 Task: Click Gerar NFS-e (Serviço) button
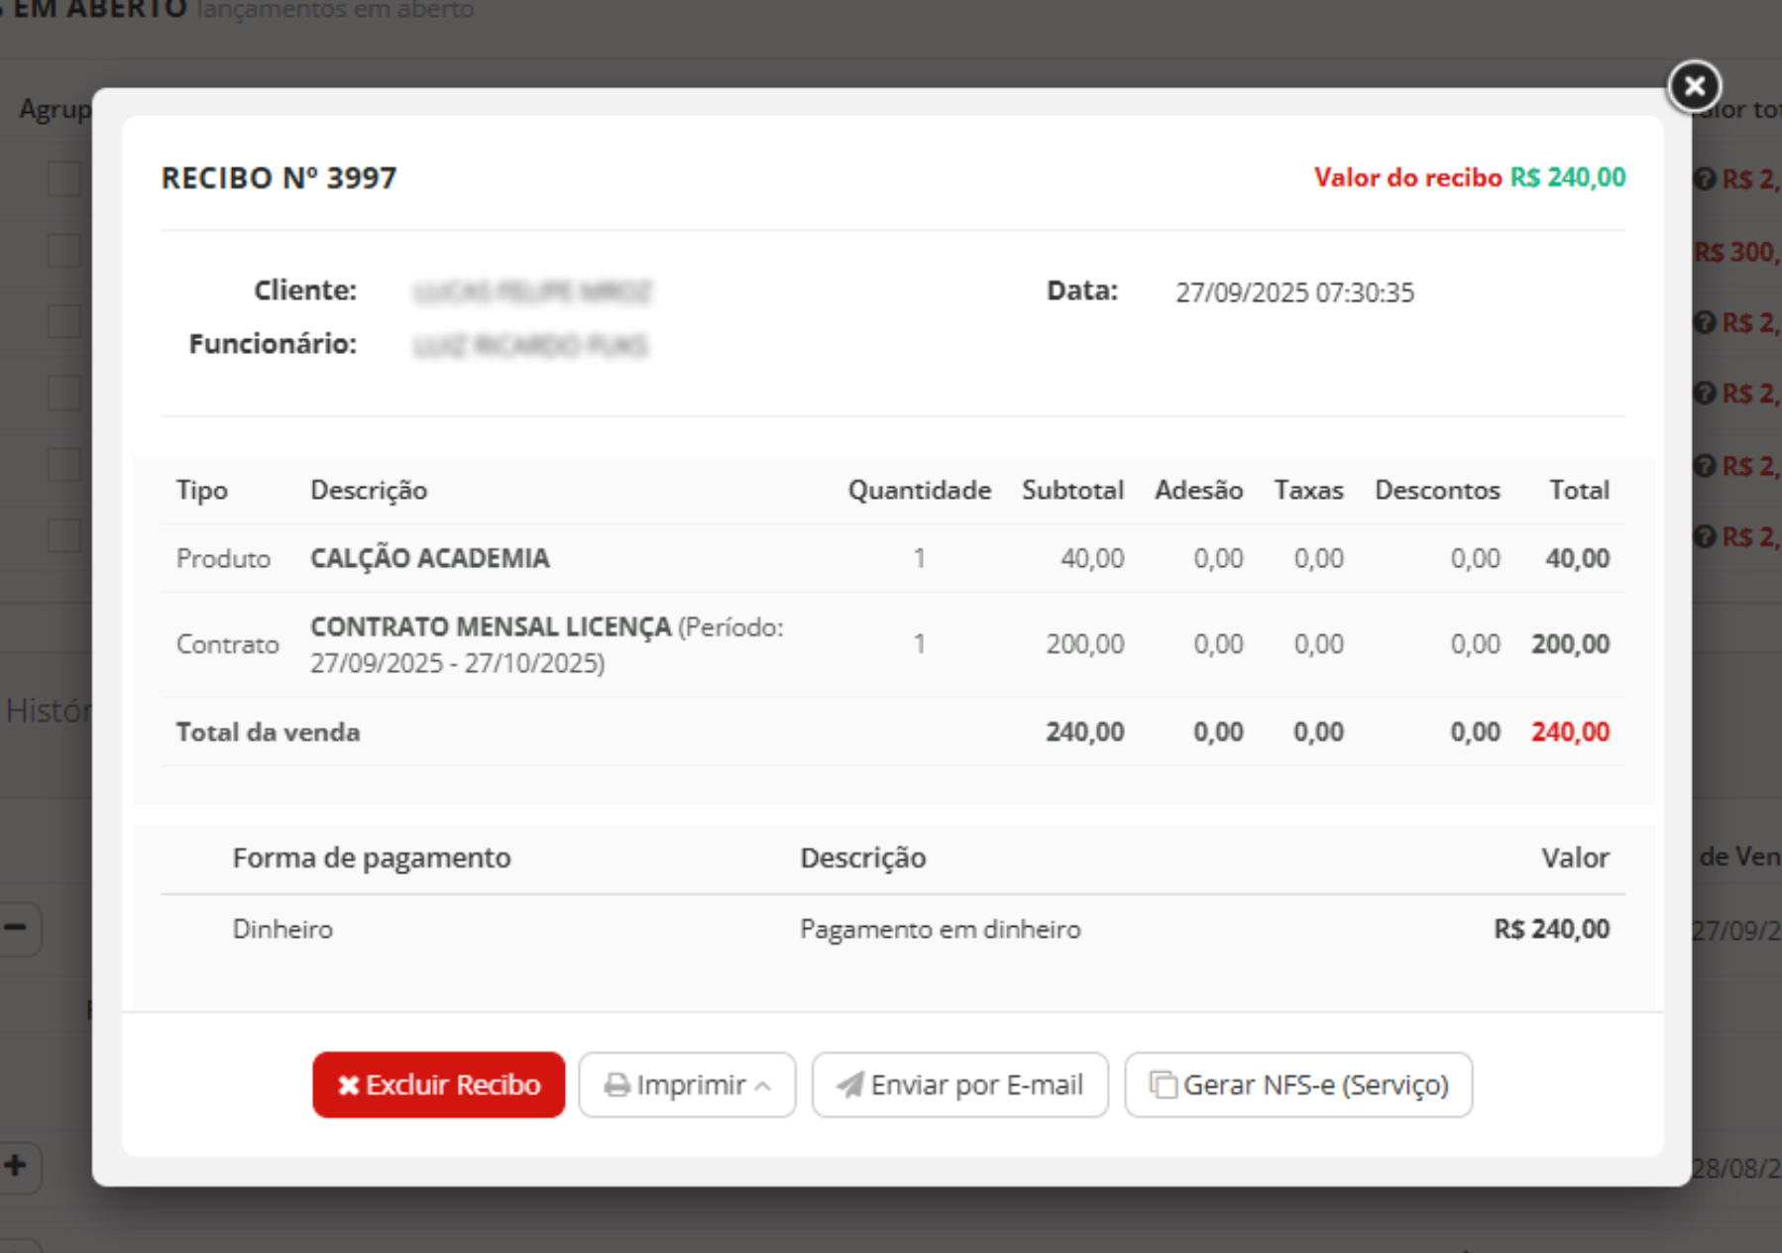[1298, 1084]
